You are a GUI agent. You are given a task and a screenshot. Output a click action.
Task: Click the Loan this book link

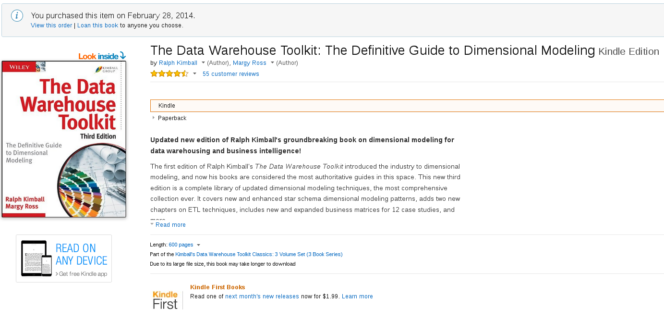(97, 25)
